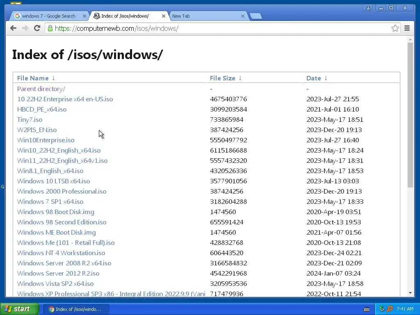This screenshot has height=315, width=420.
Task: Click the green padlock security icon
Action: 50,28
